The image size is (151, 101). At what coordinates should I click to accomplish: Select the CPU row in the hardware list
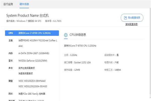coord(32,33)
